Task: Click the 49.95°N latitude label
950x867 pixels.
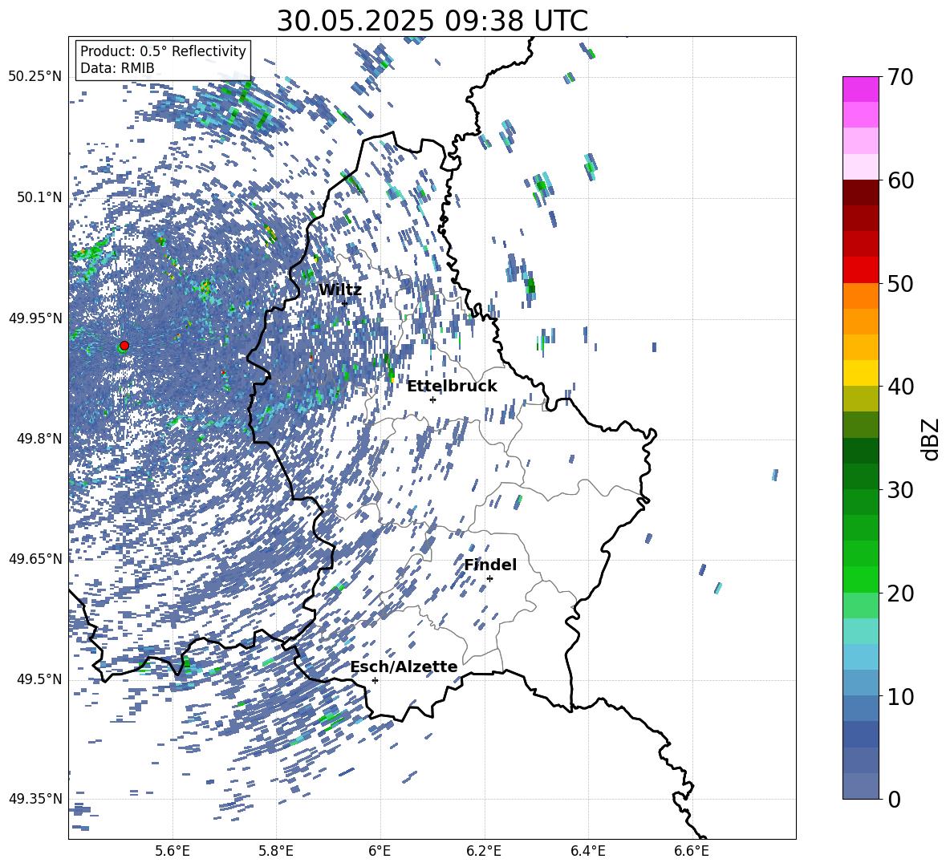Action: (x=35, y=318)
